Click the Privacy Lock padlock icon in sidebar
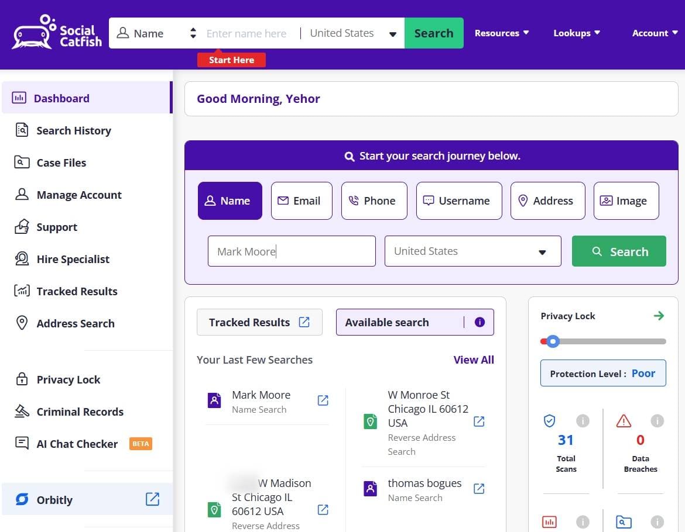 [x=22, y=379]
